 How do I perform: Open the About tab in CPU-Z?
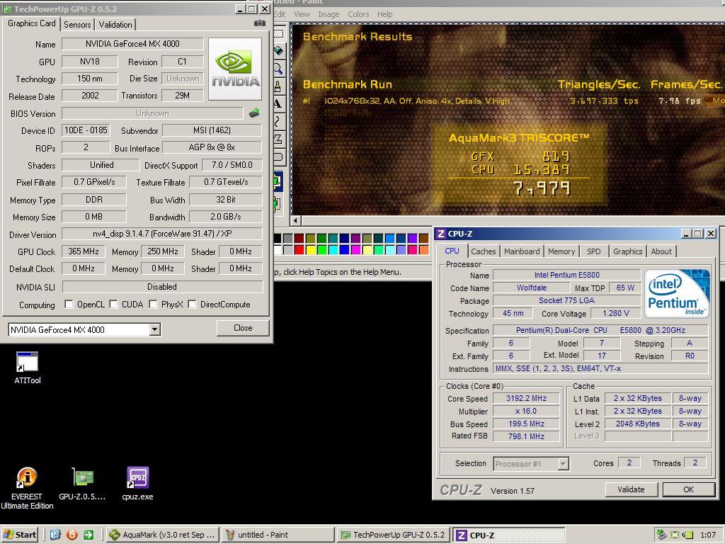[x=661, y=251]
